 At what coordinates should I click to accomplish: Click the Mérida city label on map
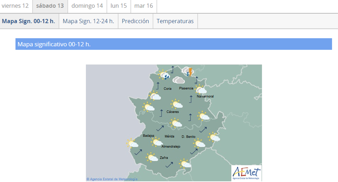pyautogui.click(x=169, y=136)
